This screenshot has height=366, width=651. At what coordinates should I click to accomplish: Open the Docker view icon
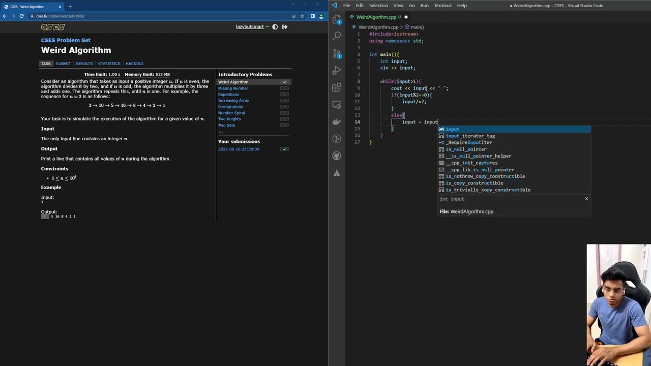click(x=337, y=121)
